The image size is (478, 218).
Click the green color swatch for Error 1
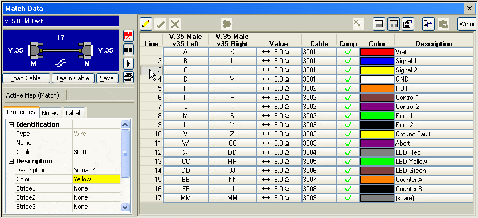(377, 116)
